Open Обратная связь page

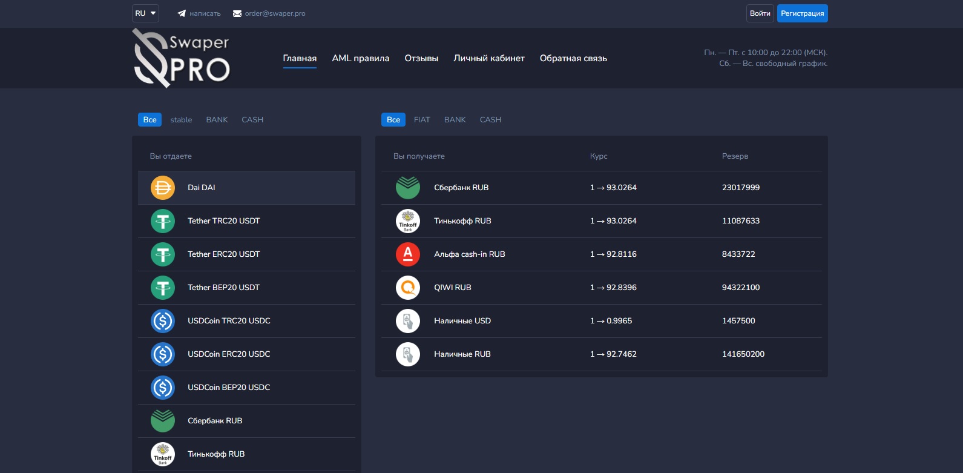click(573, 58)
